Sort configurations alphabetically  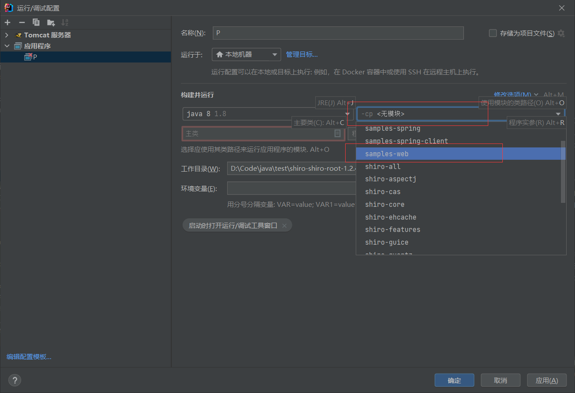coord(65,22)
